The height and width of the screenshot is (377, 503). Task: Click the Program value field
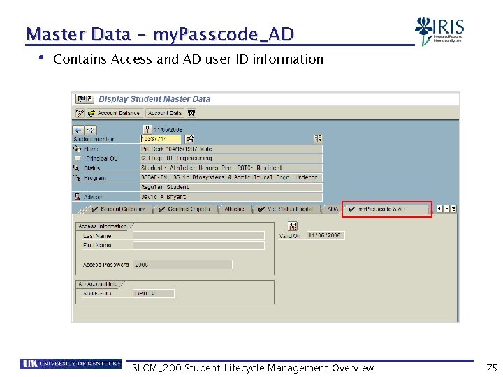point(231,177)
